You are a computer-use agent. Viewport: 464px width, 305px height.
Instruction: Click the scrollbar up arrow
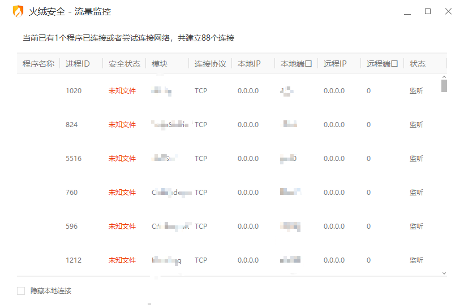pos(444,77)
